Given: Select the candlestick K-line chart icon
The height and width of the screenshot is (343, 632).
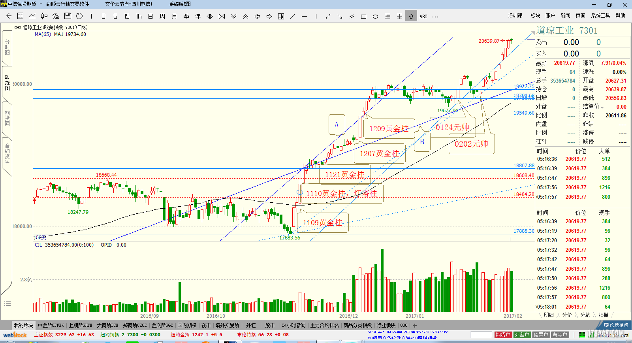Looking at the screenshot, I should (x=44, y=16).
